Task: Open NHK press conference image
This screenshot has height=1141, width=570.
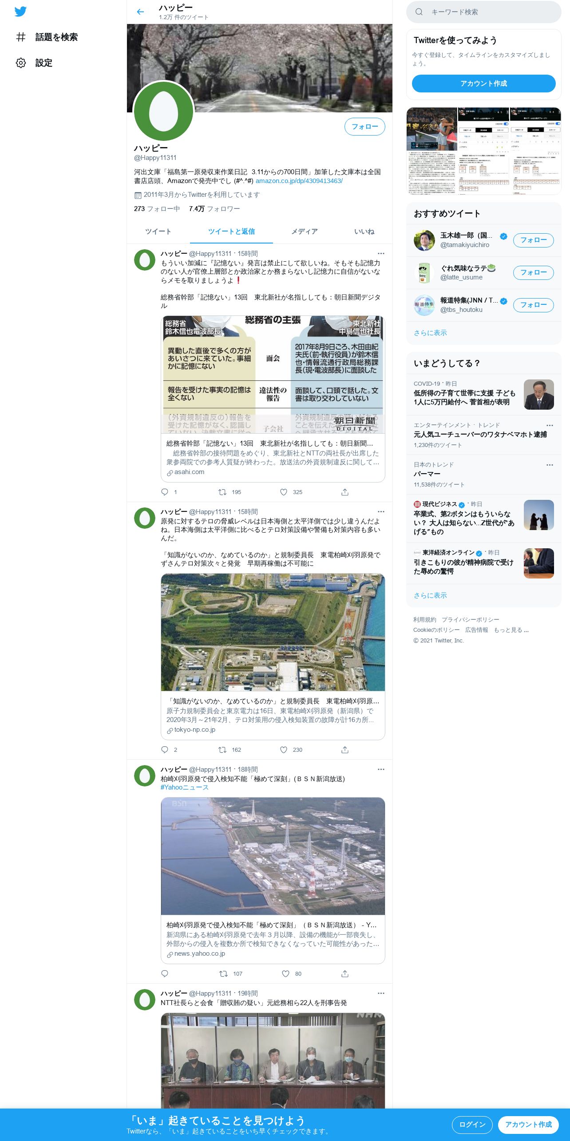Action: 273,1061
